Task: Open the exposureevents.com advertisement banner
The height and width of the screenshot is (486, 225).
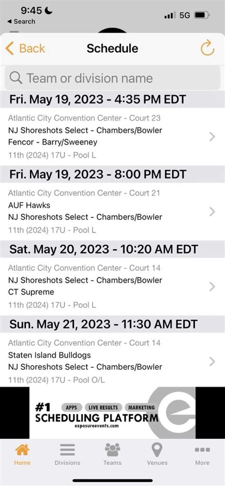Action: click(x=112, y=413)
